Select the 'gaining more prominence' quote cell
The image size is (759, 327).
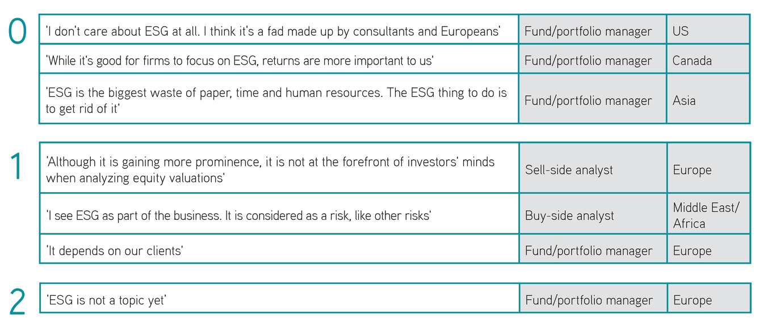[x=279, y=168]
